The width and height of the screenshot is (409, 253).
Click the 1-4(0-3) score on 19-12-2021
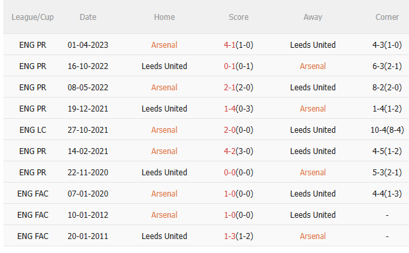pyautogui.click(x=238, y=109)
